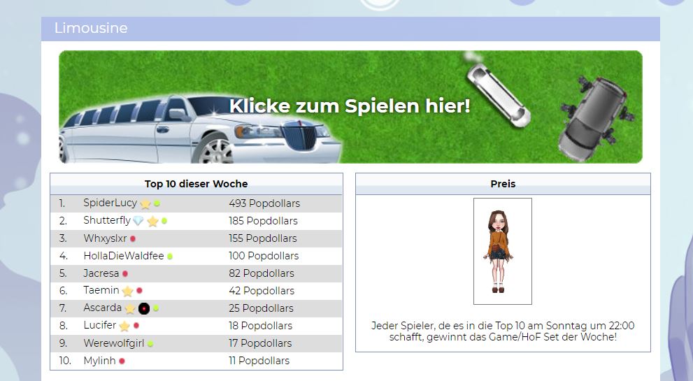Open Werewolfgirl's profile link
Image resolution: width=693 pixels, height=381 pixels.
(113, 343)
